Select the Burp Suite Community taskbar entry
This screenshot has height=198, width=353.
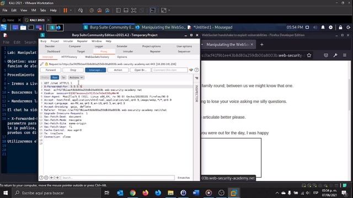click(x=109, y=28)
